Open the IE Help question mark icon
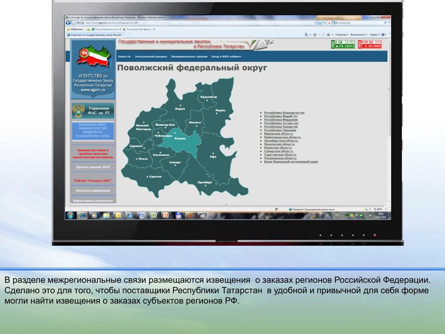This screenshot has width=445, height=334. [x=383, y=35]
